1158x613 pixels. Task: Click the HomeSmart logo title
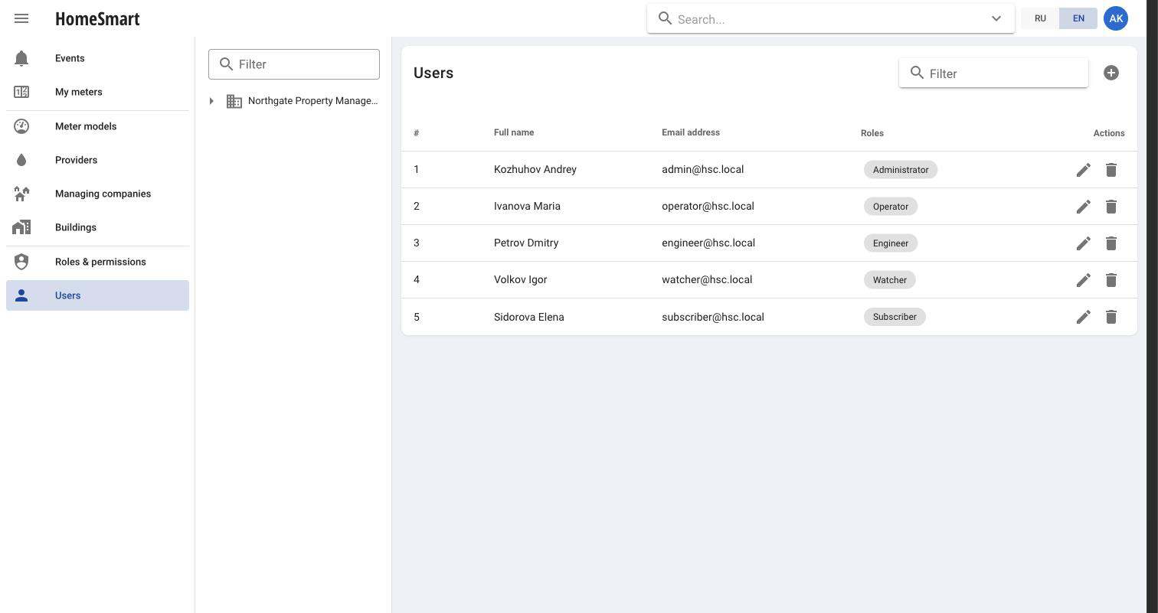(97, 18)
